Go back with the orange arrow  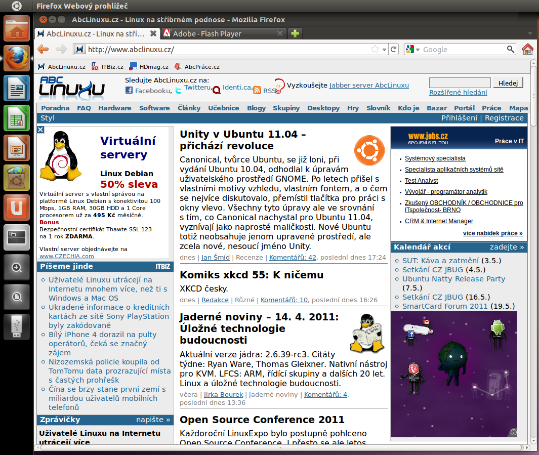(x=43, y=49)
